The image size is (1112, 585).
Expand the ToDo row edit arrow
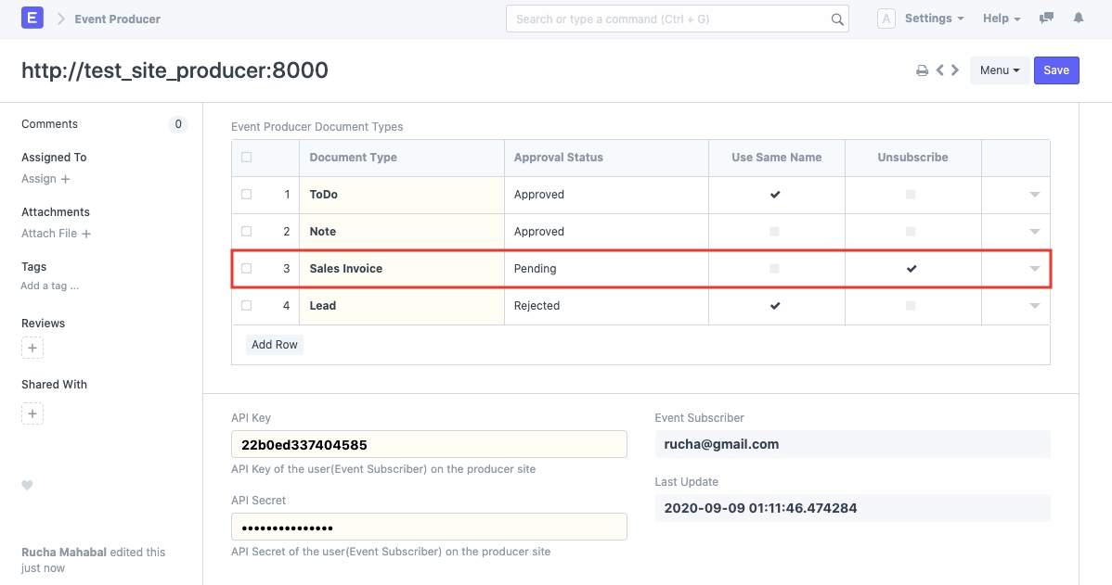1034,195
